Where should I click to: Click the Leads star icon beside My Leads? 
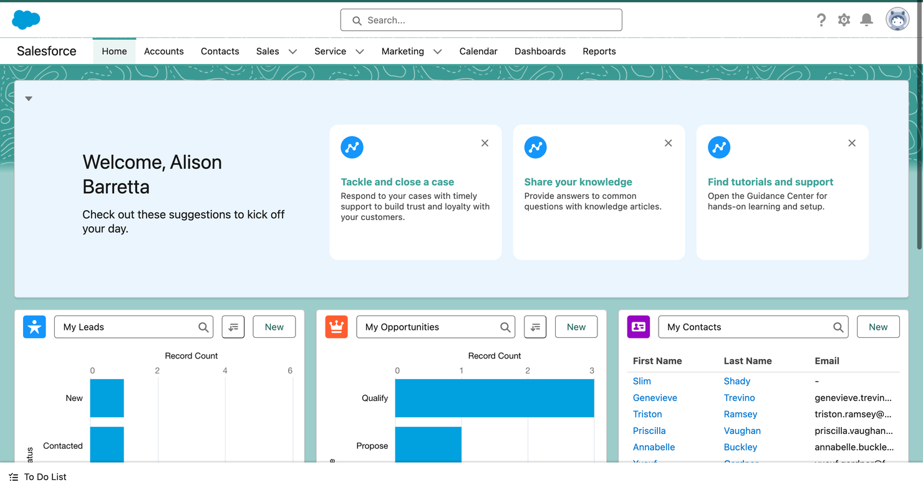coord(34,327)
